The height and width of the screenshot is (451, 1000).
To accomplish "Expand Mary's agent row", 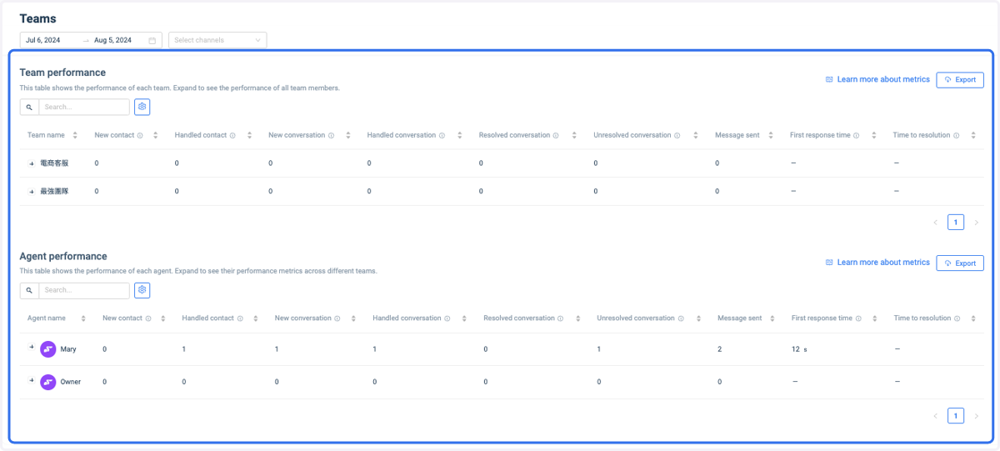I will coord(32,347).
